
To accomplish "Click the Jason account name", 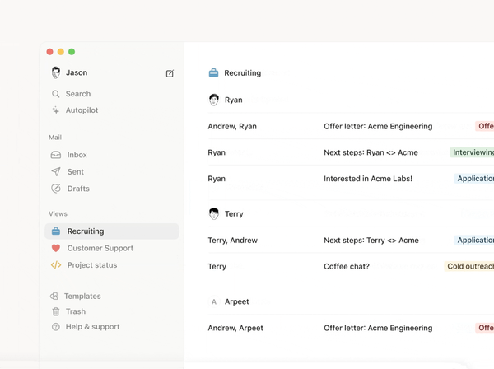I will (x=77, y=72).
